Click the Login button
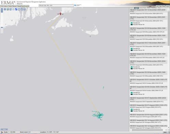The width and height of the screenshot is (170, 134). tap(168, 6)
